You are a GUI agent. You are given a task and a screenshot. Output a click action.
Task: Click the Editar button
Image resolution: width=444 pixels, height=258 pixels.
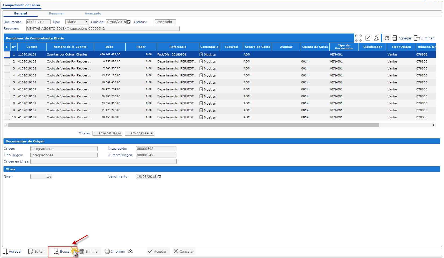click(36, 251)
